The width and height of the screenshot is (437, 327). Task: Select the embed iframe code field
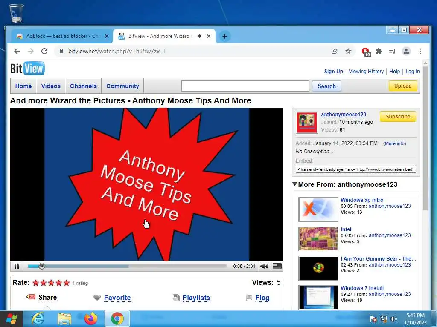355,169
